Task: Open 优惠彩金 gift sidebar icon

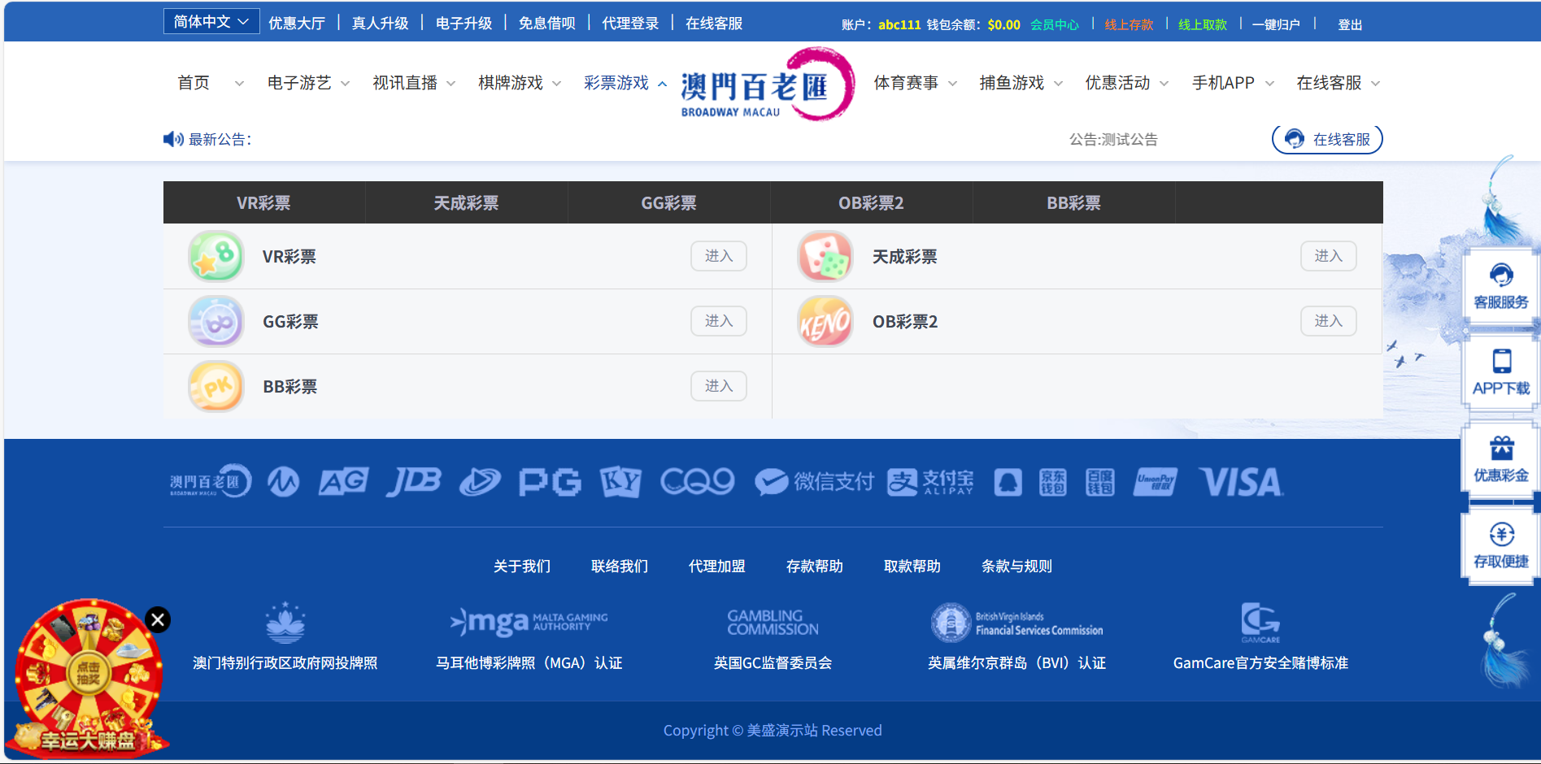Action: [x=1501, y=459]
